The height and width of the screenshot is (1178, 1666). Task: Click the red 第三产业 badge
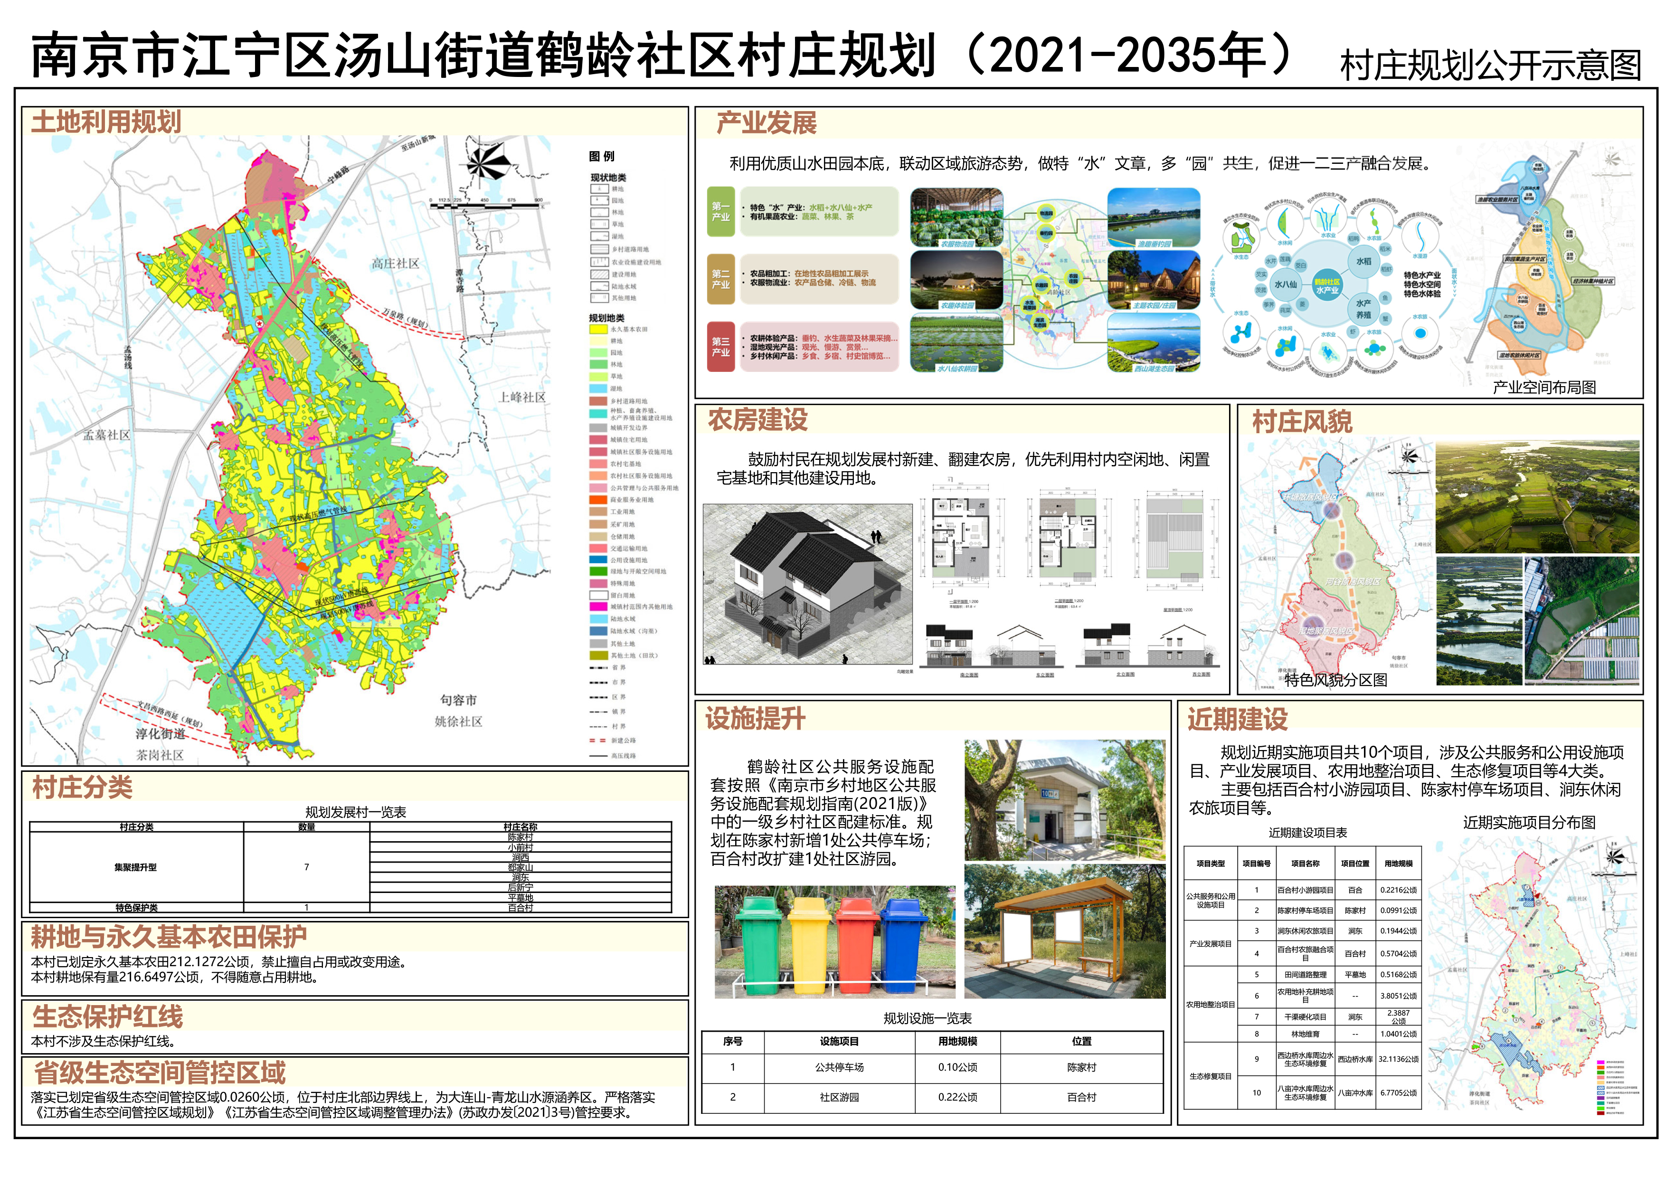[x=720, y=347]
